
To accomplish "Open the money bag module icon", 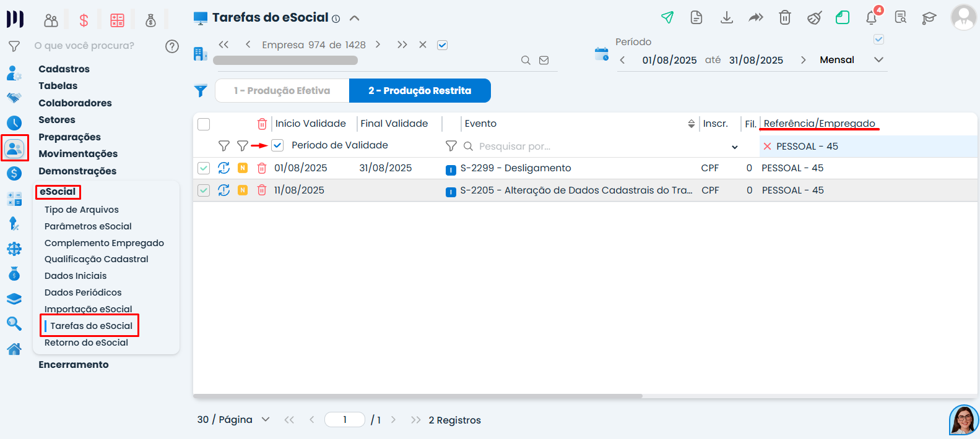I will pos(150,20).
